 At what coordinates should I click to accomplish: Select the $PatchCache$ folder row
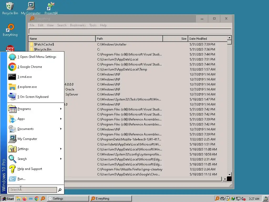[128, 44]
